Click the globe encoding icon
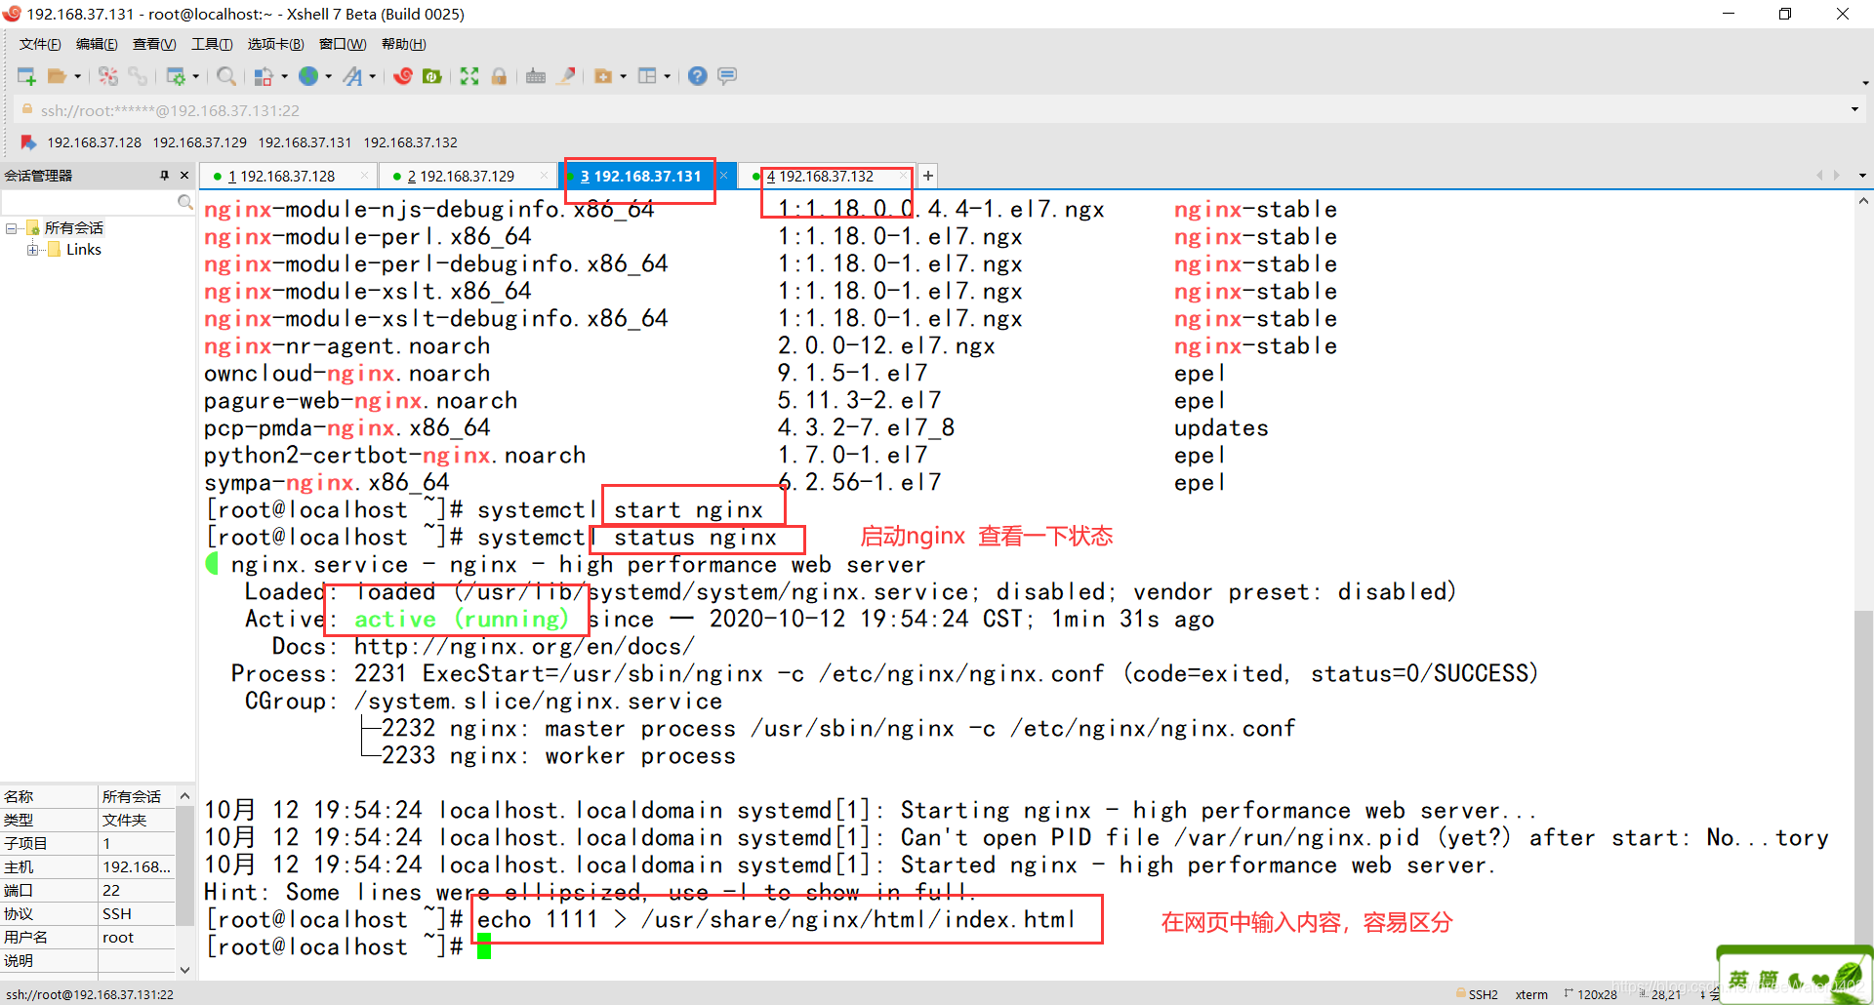 pos(308,76)
